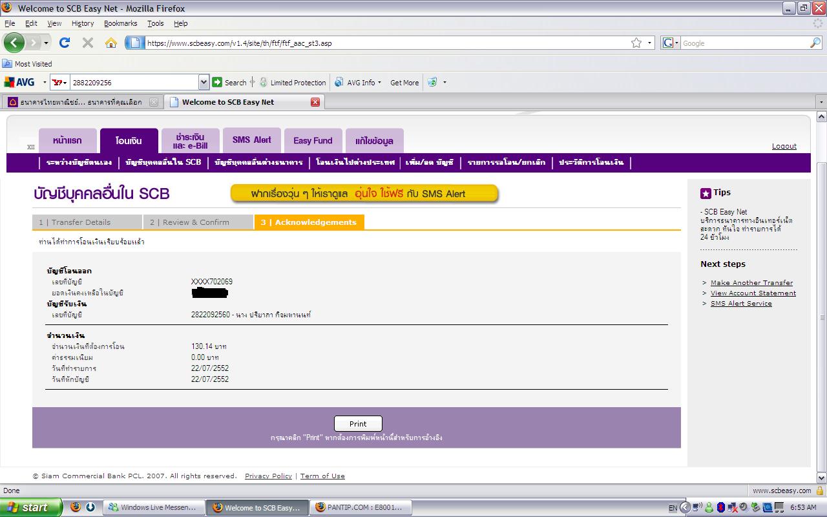Close the first Thai-titled SCB browser tab
The height and width of the screenshot is (517, 827).
pyautogui.click(x=154, y=102)
